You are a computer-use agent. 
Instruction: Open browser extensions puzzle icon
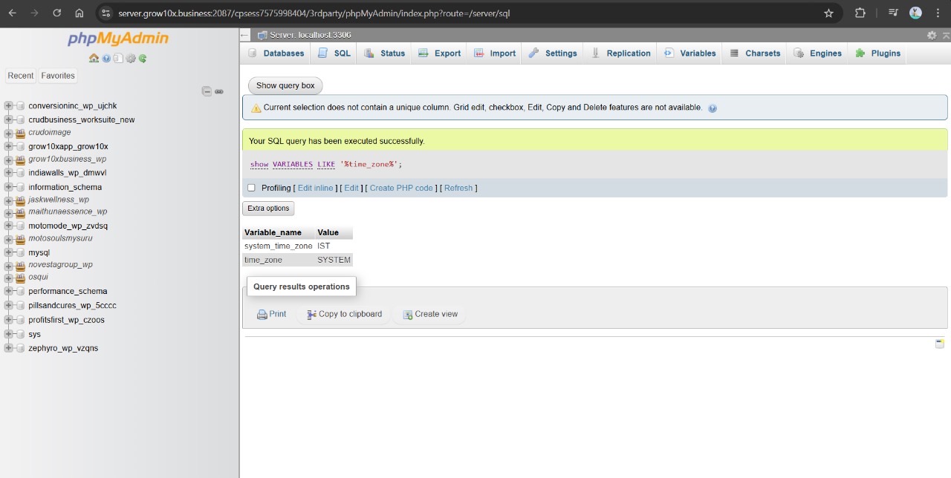tap(860, 13)
